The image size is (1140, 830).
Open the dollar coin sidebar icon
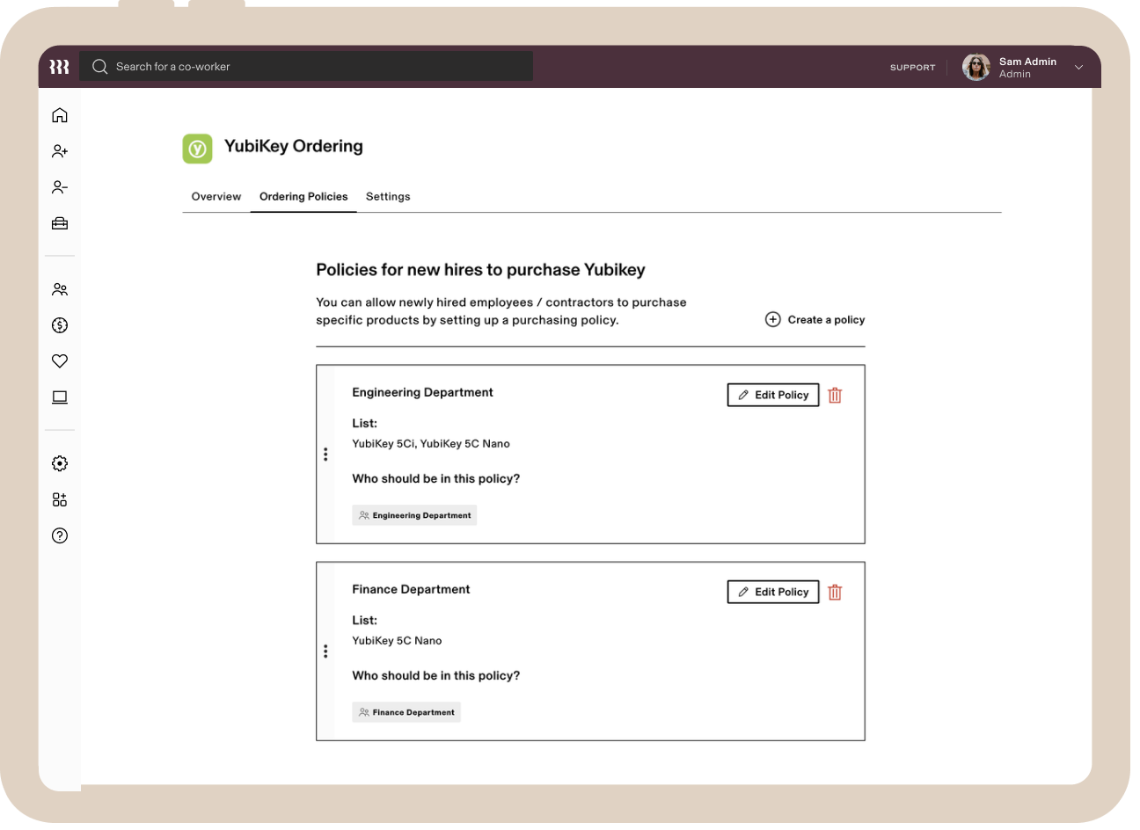point(60,325)
